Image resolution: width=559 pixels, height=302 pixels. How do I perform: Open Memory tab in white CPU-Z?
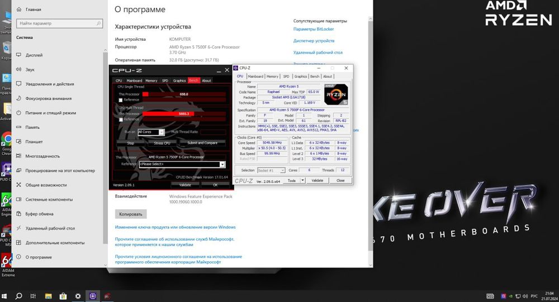point(272,76)
